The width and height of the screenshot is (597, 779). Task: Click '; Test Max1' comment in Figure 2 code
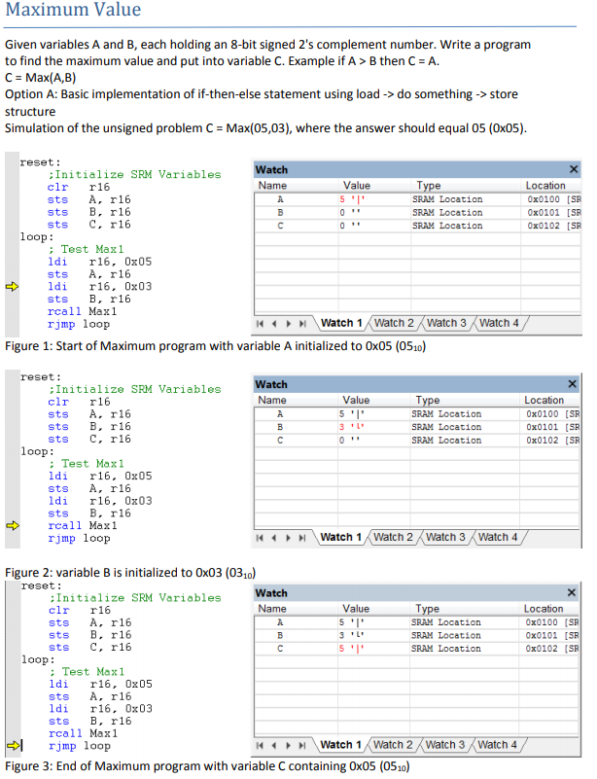[x=87, y=464]
